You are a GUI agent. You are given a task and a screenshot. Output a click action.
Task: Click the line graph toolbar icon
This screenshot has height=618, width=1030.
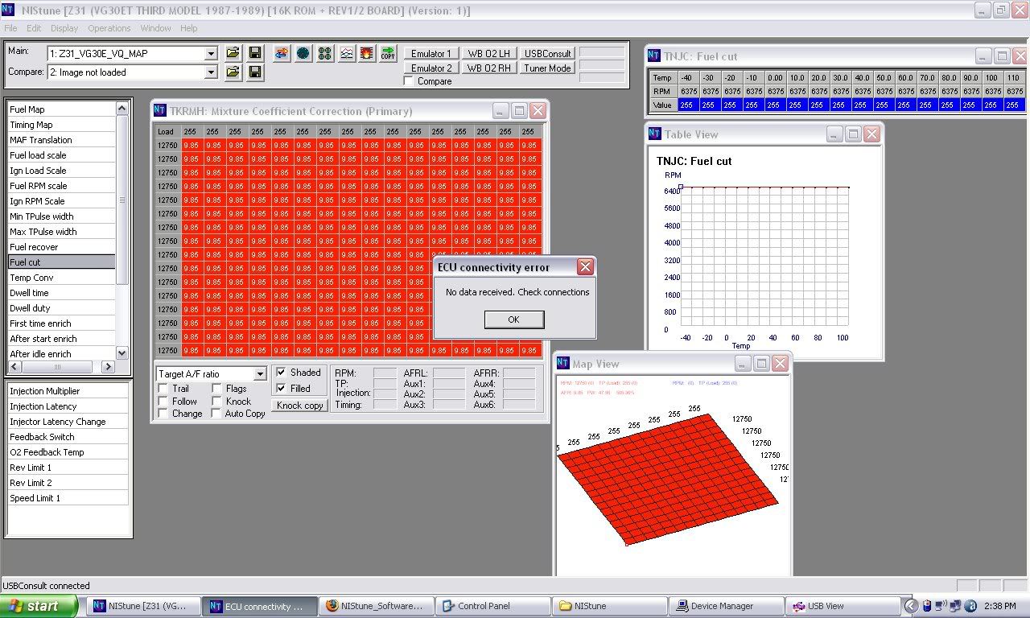pyautogui.click(x=346, y=53)
